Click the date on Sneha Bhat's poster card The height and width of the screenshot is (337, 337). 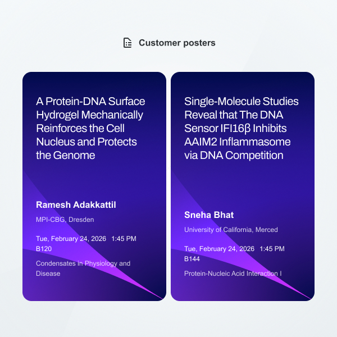point(220,249)
